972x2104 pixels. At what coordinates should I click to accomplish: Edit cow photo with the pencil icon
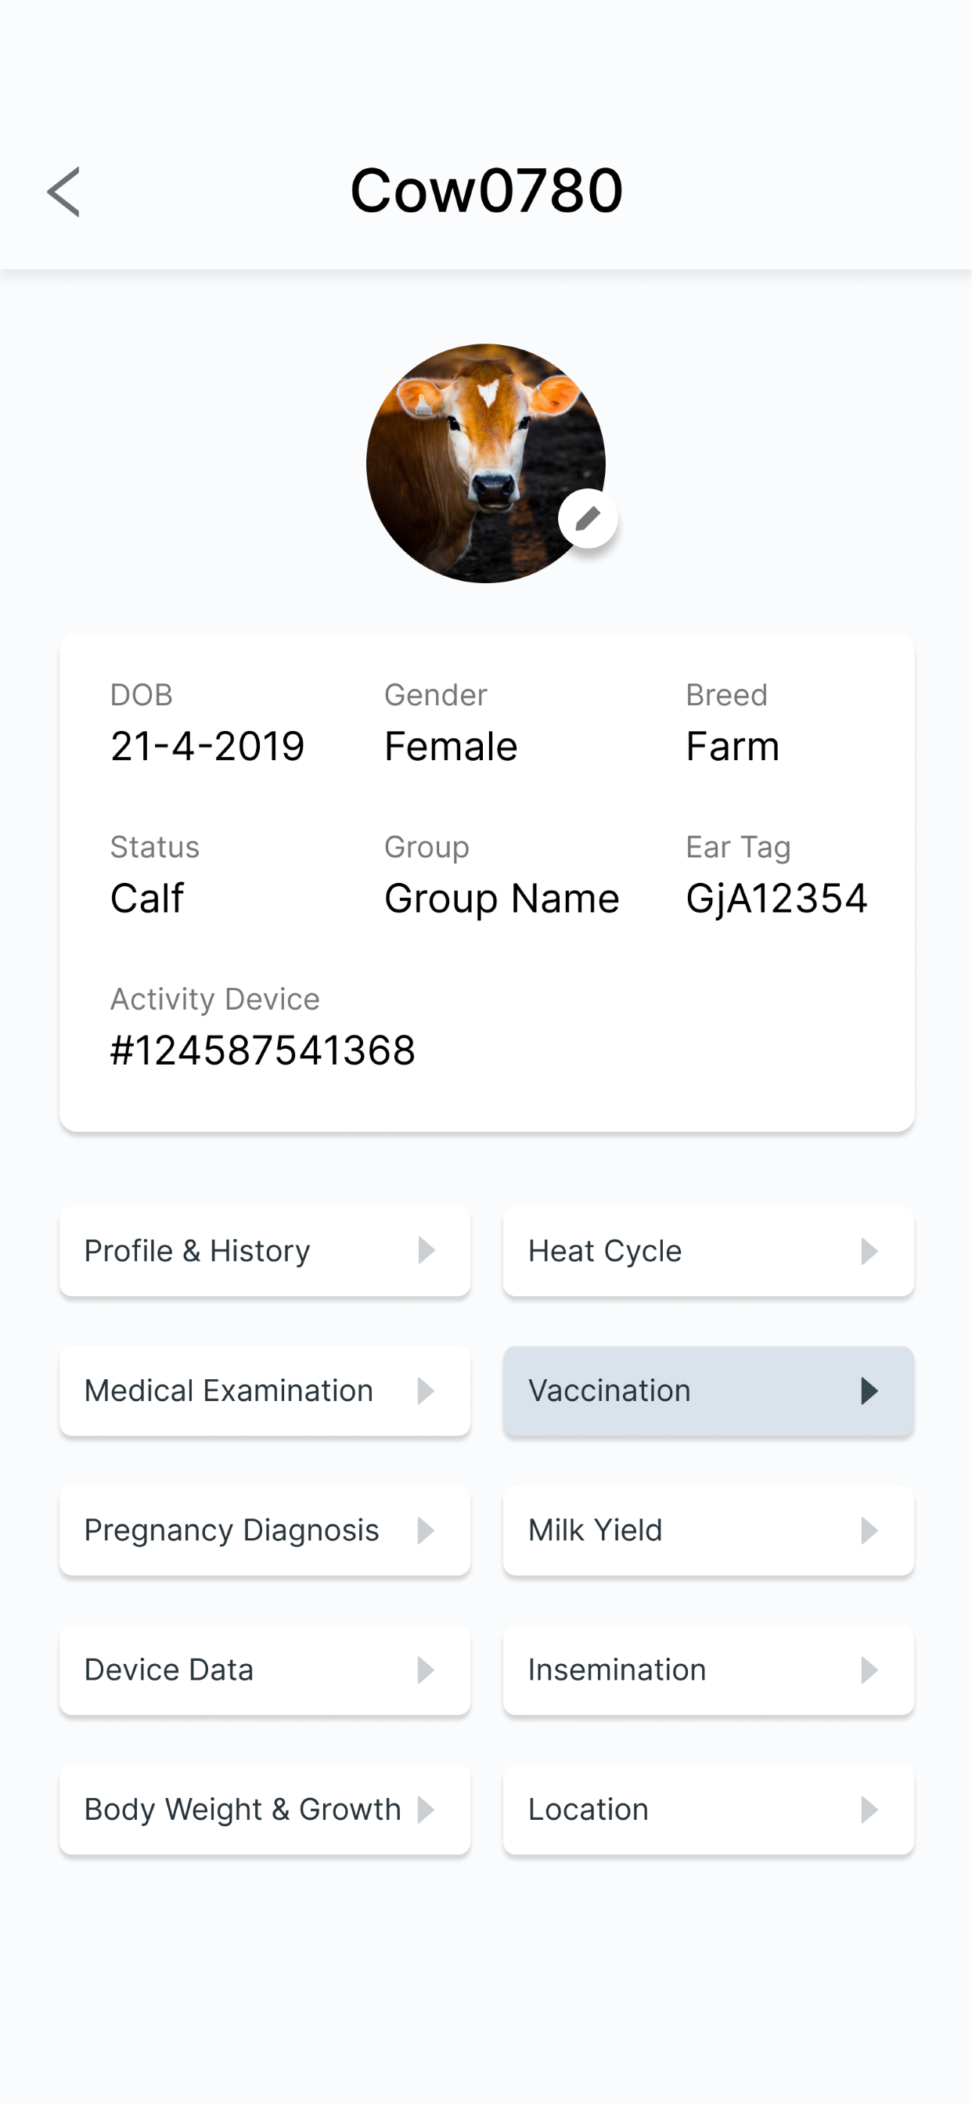tap(587, 518)
